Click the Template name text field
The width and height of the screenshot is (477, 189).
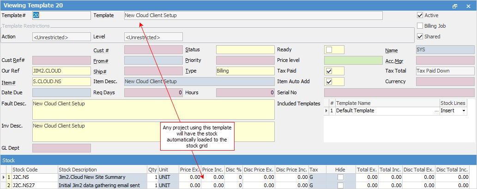pyautogui.click(x=253, y=15)
